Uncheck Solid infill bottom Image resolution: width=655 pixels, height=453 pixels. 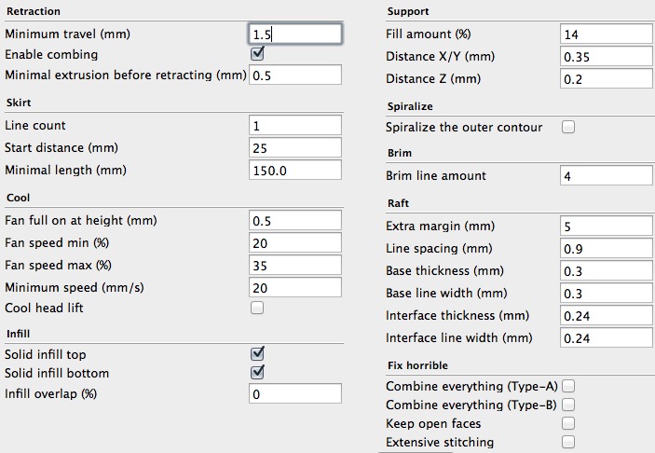click(257, 373)
